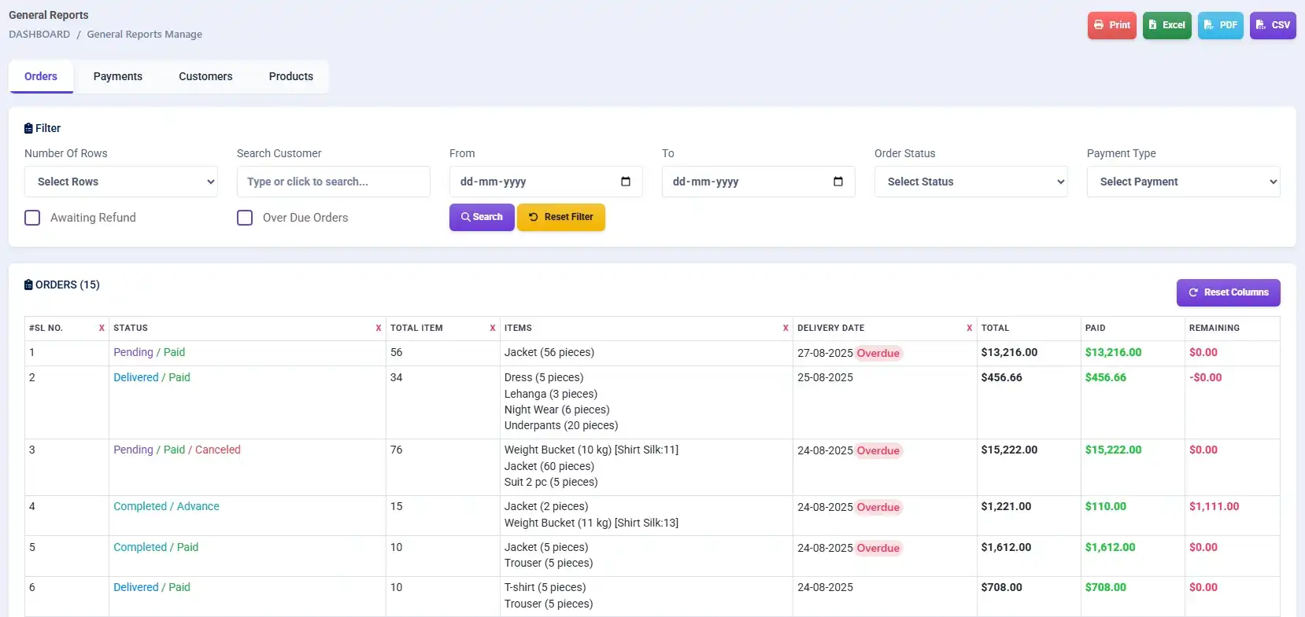The height and width of the screenshot is (617, 1305).
Task: Open the To date calendar picker
Action: coord(838,182)
